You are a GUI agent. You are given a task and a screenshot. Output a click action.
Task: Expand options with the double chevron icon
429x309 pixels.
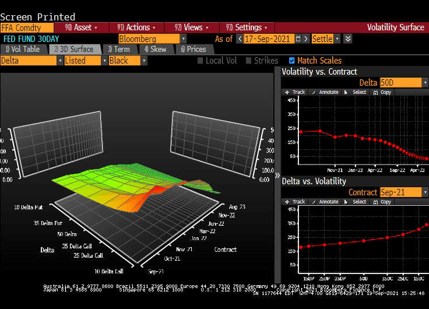coord(348,38)
